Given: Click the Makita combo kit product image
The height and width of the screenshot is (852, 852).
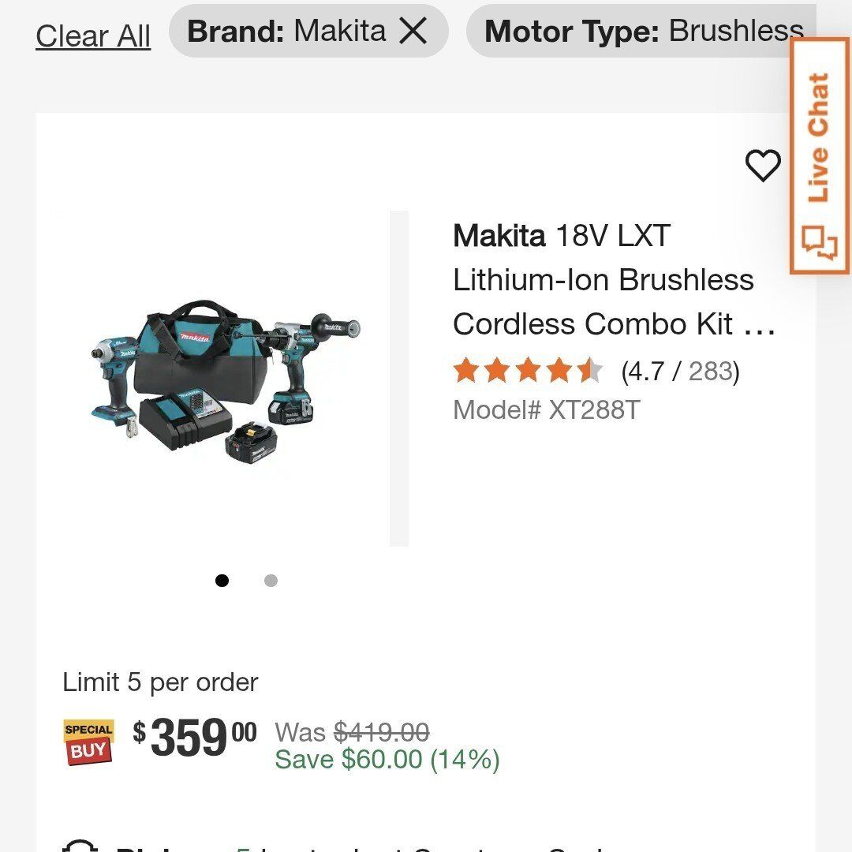Looking at the screenshot, I should pos(225,379).
